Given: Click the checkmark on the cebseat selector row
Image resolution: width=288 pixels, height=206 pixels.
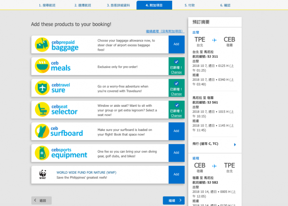Looking at the screenshot, I should (x=177, y=105).
